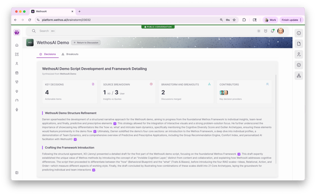
Task: Open the document icon in right panel
Action: pyautogui.click(x=299, y=44)
